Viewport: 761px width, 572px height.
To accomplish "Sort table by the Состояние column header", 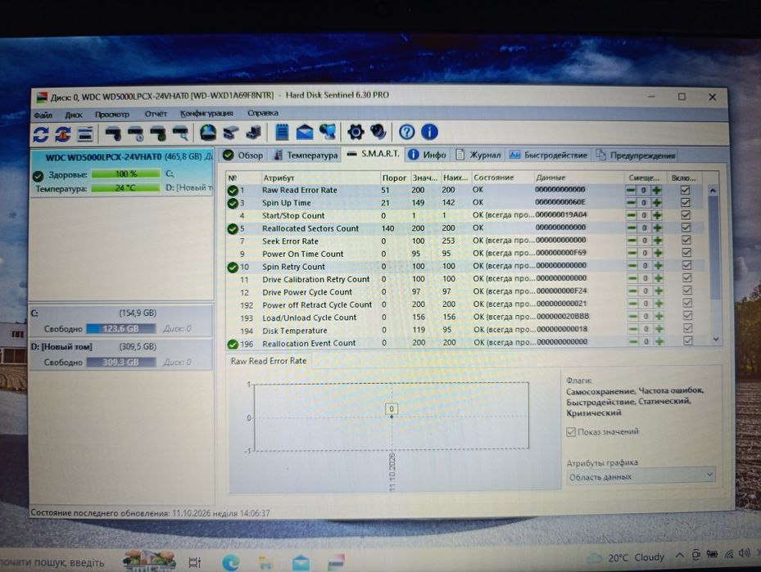I will click(502, 178).
